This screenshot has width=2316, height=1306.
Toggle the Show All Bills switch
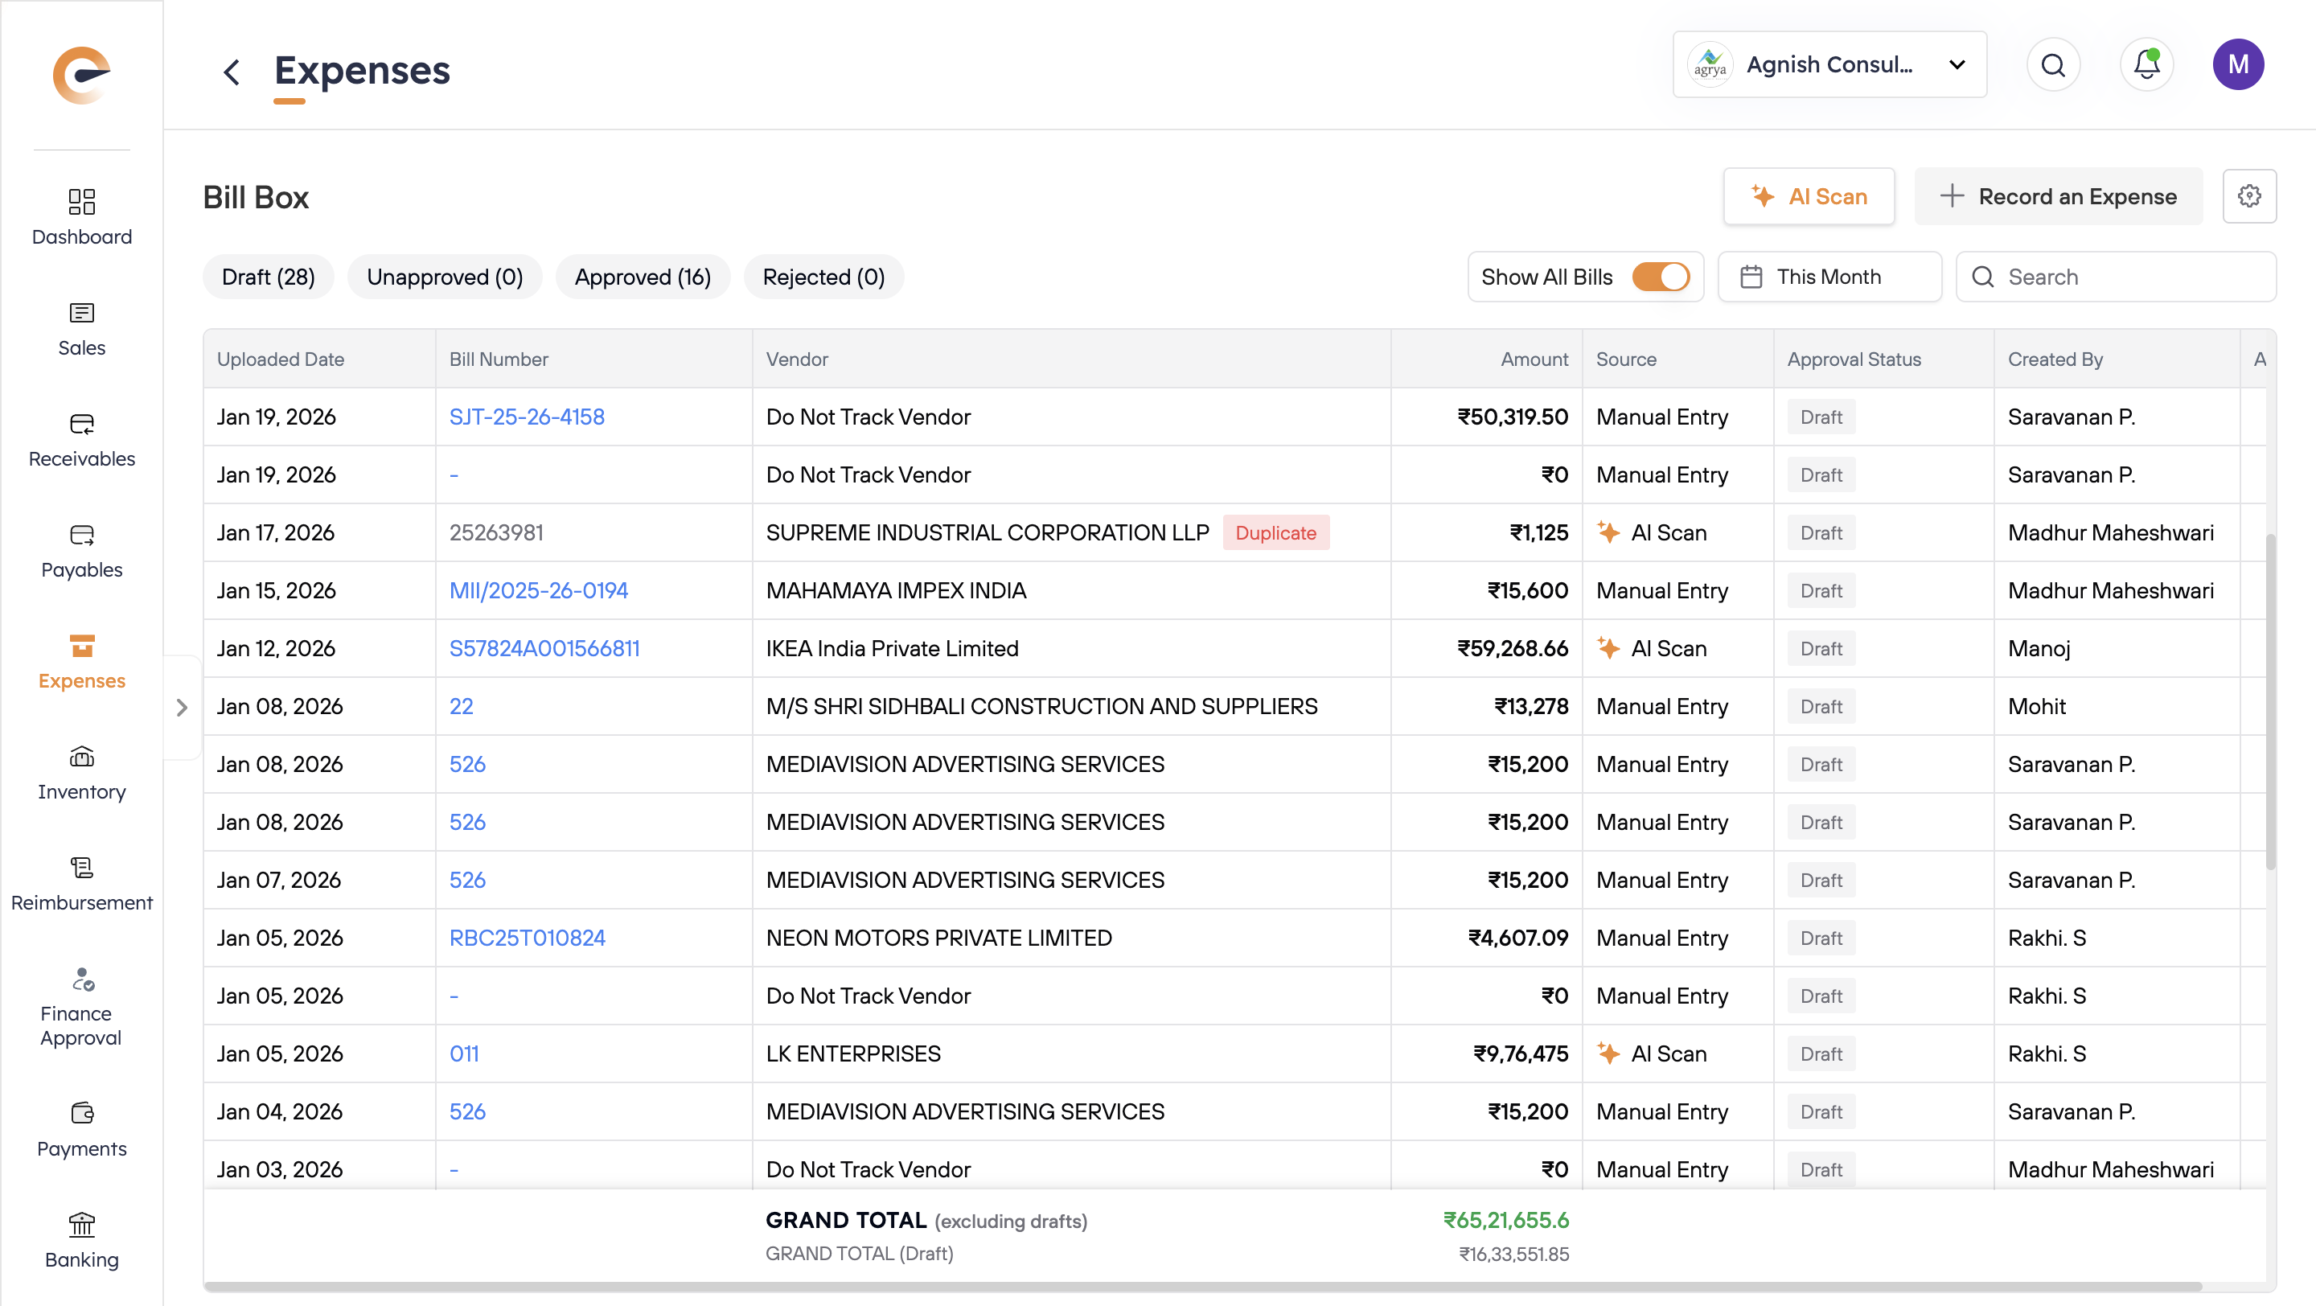pos(1660,277)
